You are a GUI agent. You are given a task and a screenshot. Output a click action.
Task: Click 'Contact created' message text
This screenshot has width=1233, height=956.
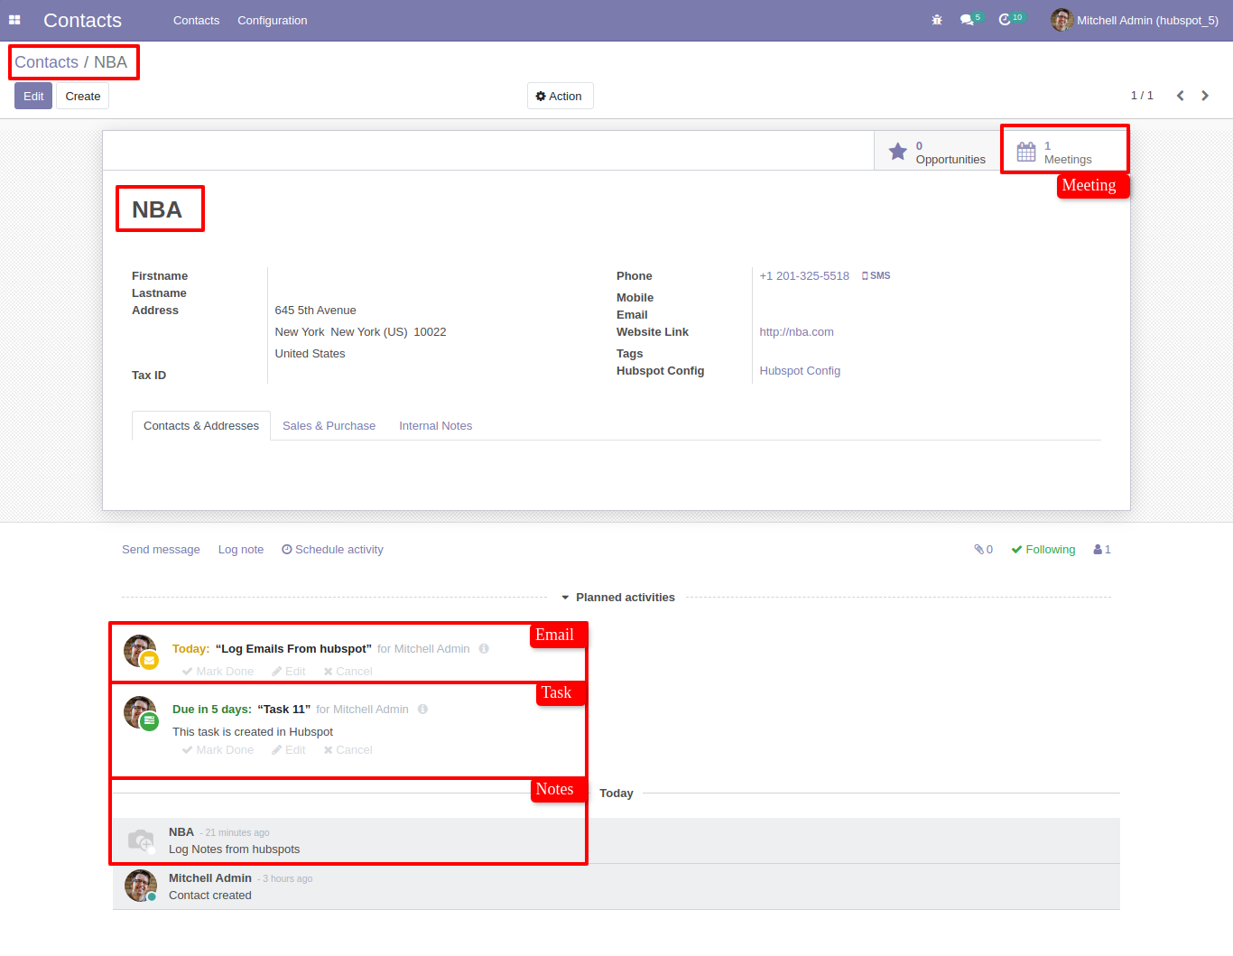coord(210,896)
